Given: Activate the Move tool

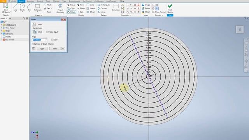Looking at the screenshot, I should [x=71, y=5].
